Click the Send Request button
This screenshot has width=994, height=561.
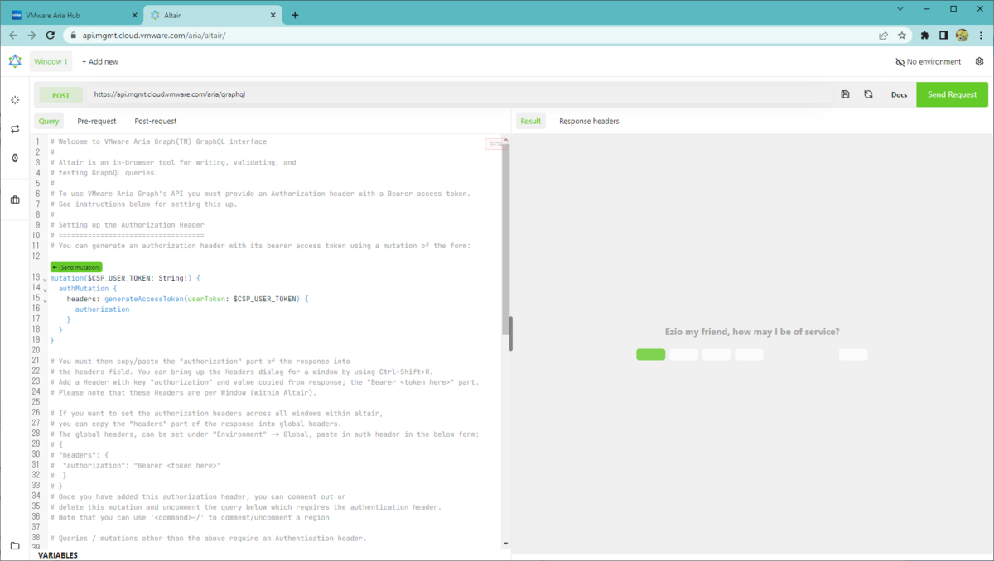tap(952, 94)
